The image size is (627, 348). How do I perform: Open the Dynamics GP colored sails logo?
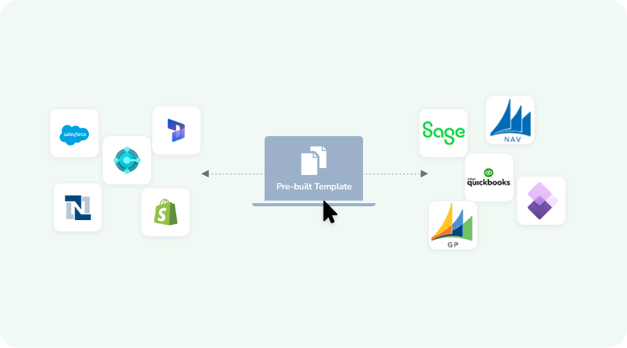pos(453,223)
